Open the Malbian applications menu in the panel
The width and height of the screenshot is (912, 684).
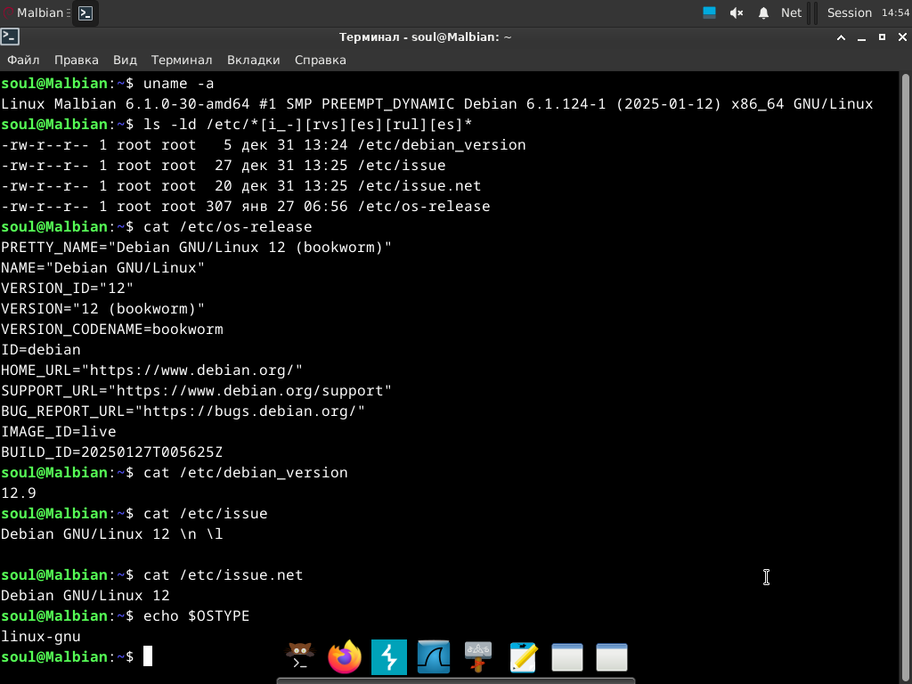tap(36, 12)
